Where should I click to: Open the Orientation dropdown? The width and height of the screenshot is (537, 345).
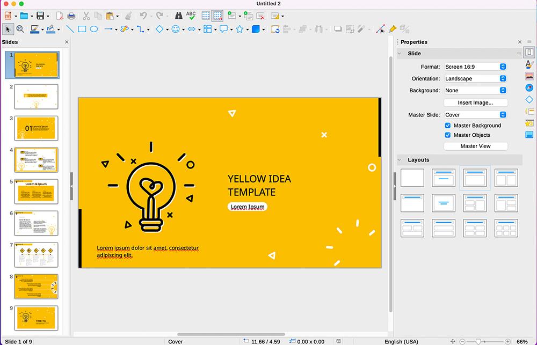click(475, 78)
